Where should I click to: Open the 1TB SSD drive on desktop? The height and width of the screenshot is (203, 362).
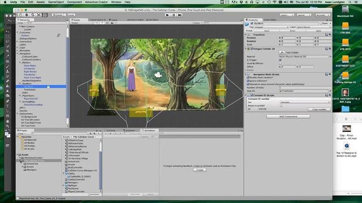tap(345, 28)
